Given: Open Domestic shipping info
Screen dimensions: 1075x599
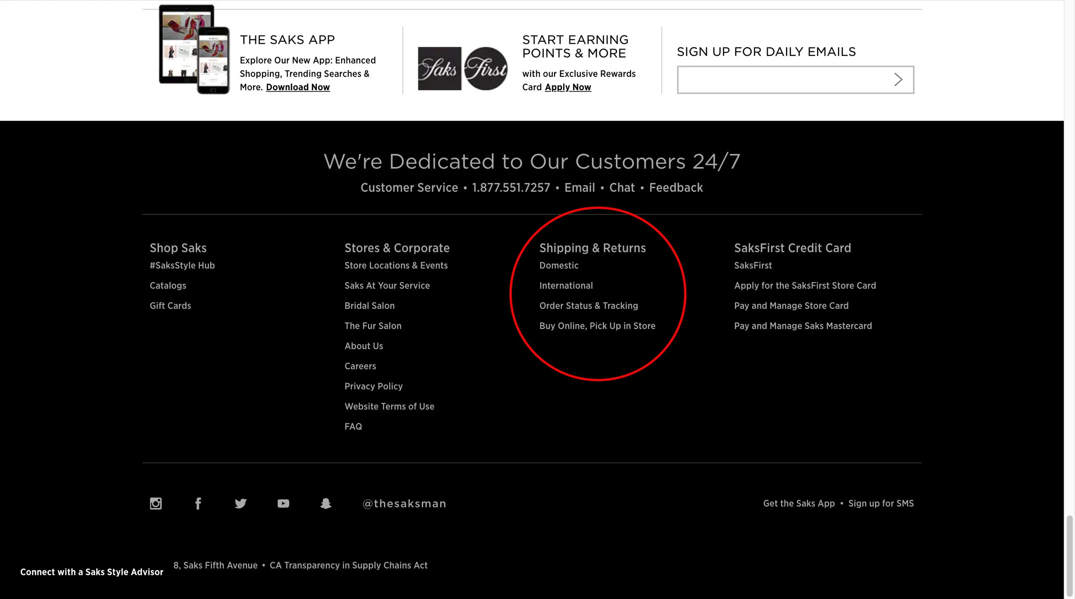Looking at the screenshot, I should pos(559,266).
